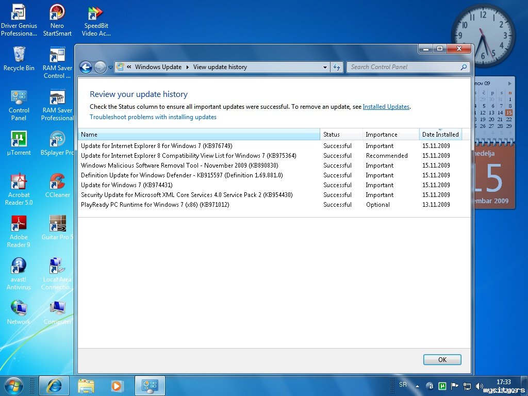Click Troubleshoot problems with installing updates
This screenshot has width=528, height=396.
click(x=153, y=117)
